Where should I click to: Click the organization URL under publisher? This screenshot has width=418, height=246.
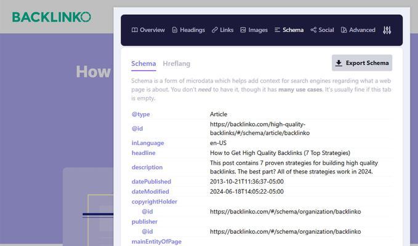285,232
